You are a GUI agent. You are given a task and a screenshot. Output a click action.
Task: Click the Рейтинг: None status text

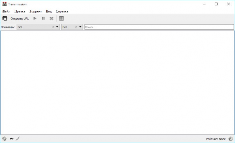(216, 139)
